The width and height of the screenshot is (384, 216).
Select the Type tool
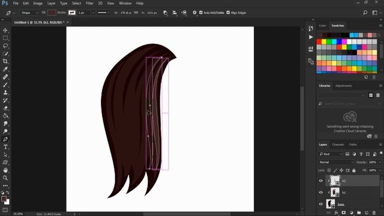5,147
